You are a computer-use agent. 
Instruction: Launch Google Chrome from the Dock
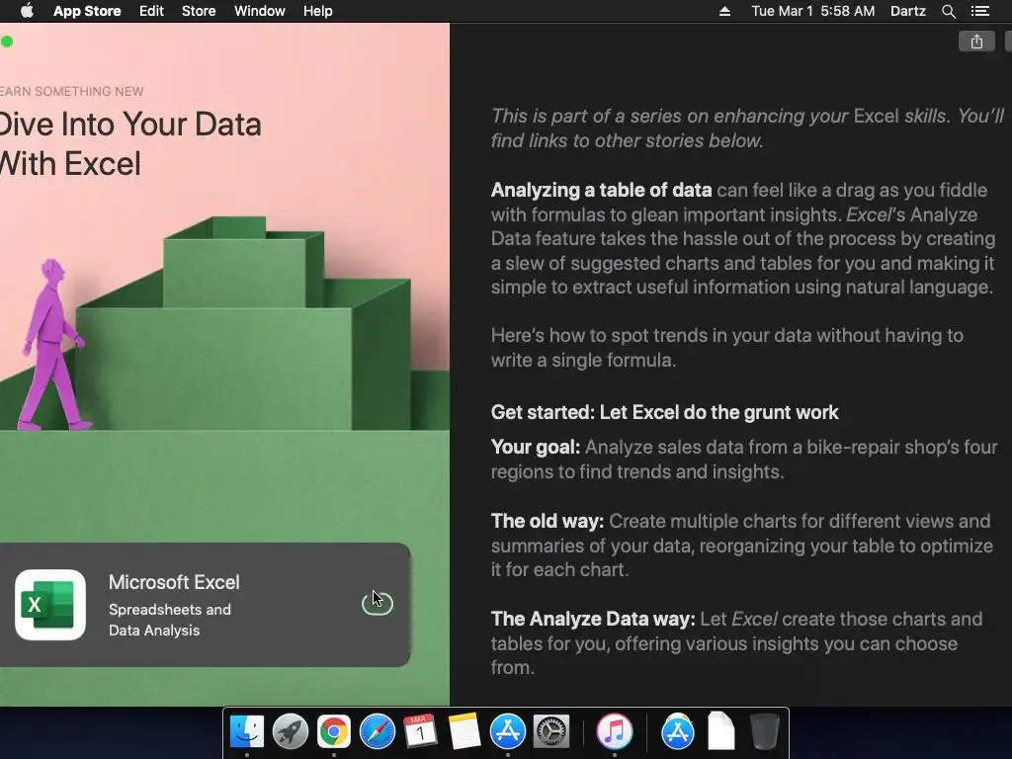(334, 731)
